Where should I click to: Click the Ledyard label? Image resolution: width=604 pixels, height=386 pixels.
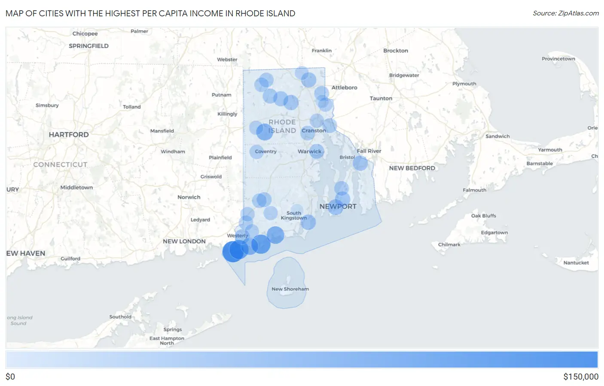(x=200, y=220)
